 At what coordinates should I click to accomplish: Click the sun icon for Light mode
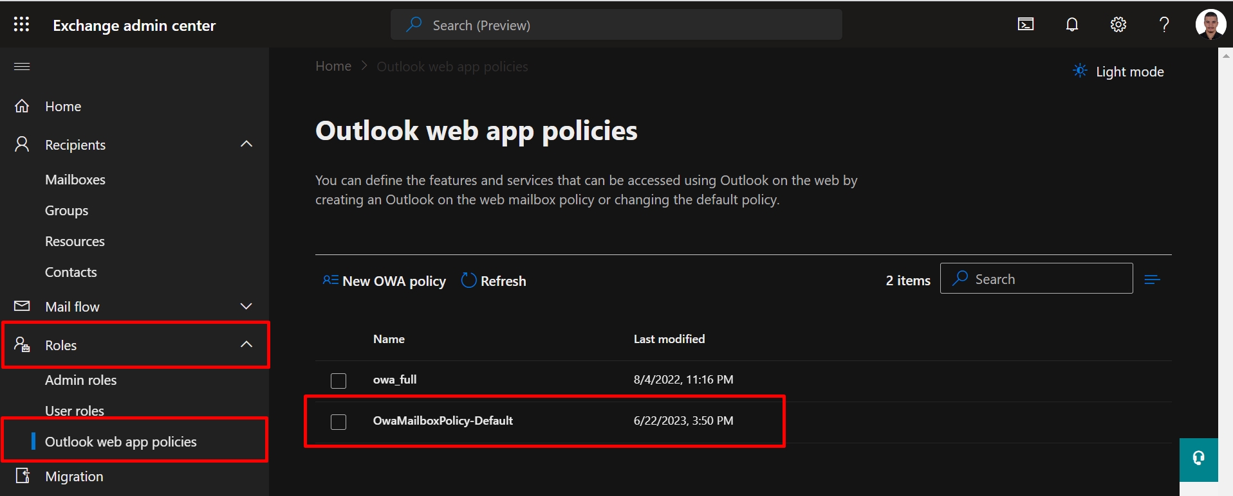coord(1080,71)
